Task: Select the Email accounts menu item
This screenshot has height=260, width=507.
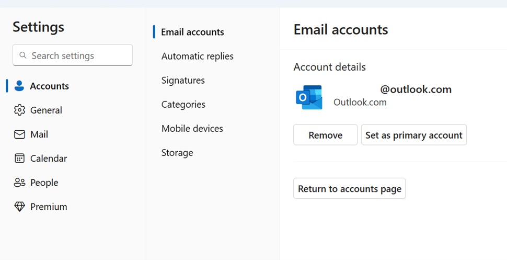Action: (192, 32)
